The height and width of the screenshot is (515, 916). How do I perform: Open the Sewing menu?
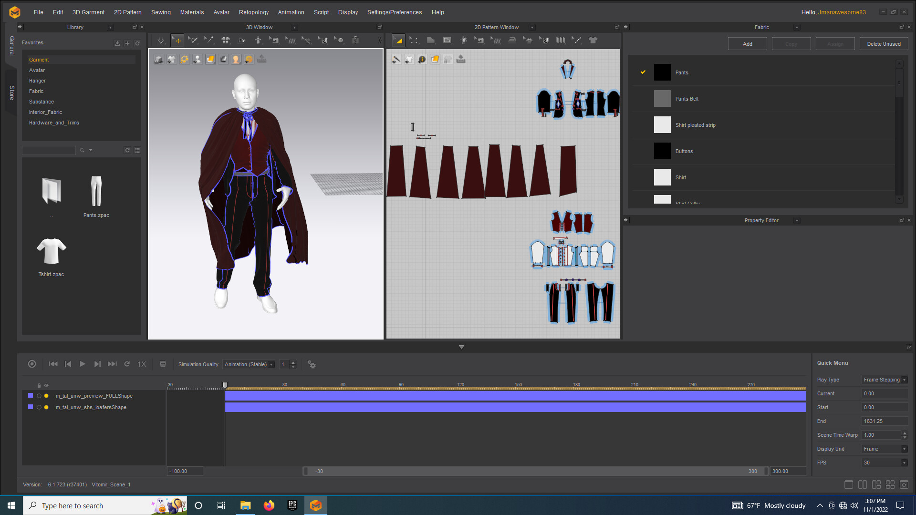pos(161,12)
